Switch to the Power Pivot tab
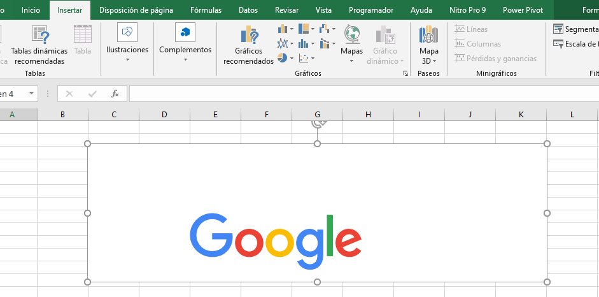This screenshot has height=297, width=599. (523, 10)
